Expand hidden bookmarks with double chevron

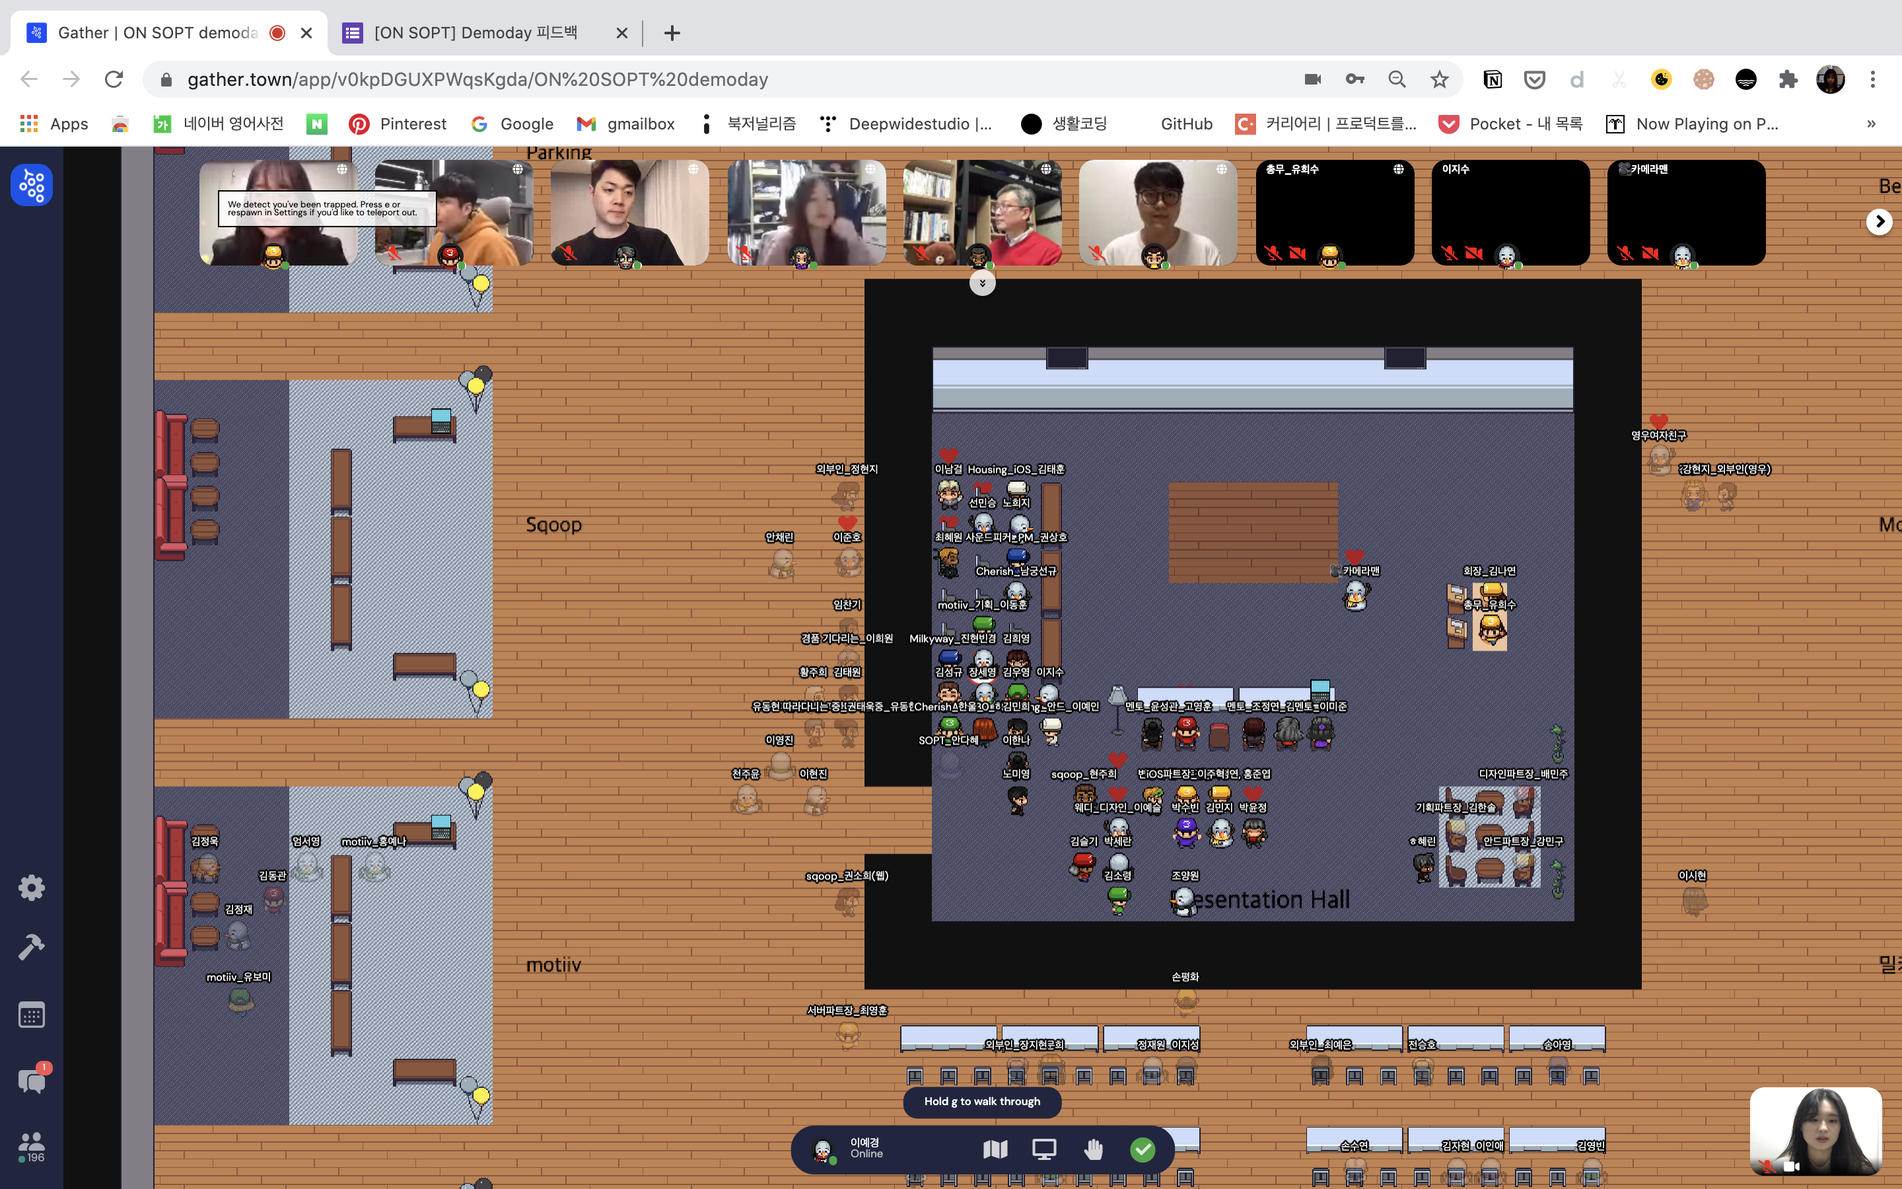[x=1870, y=124]
